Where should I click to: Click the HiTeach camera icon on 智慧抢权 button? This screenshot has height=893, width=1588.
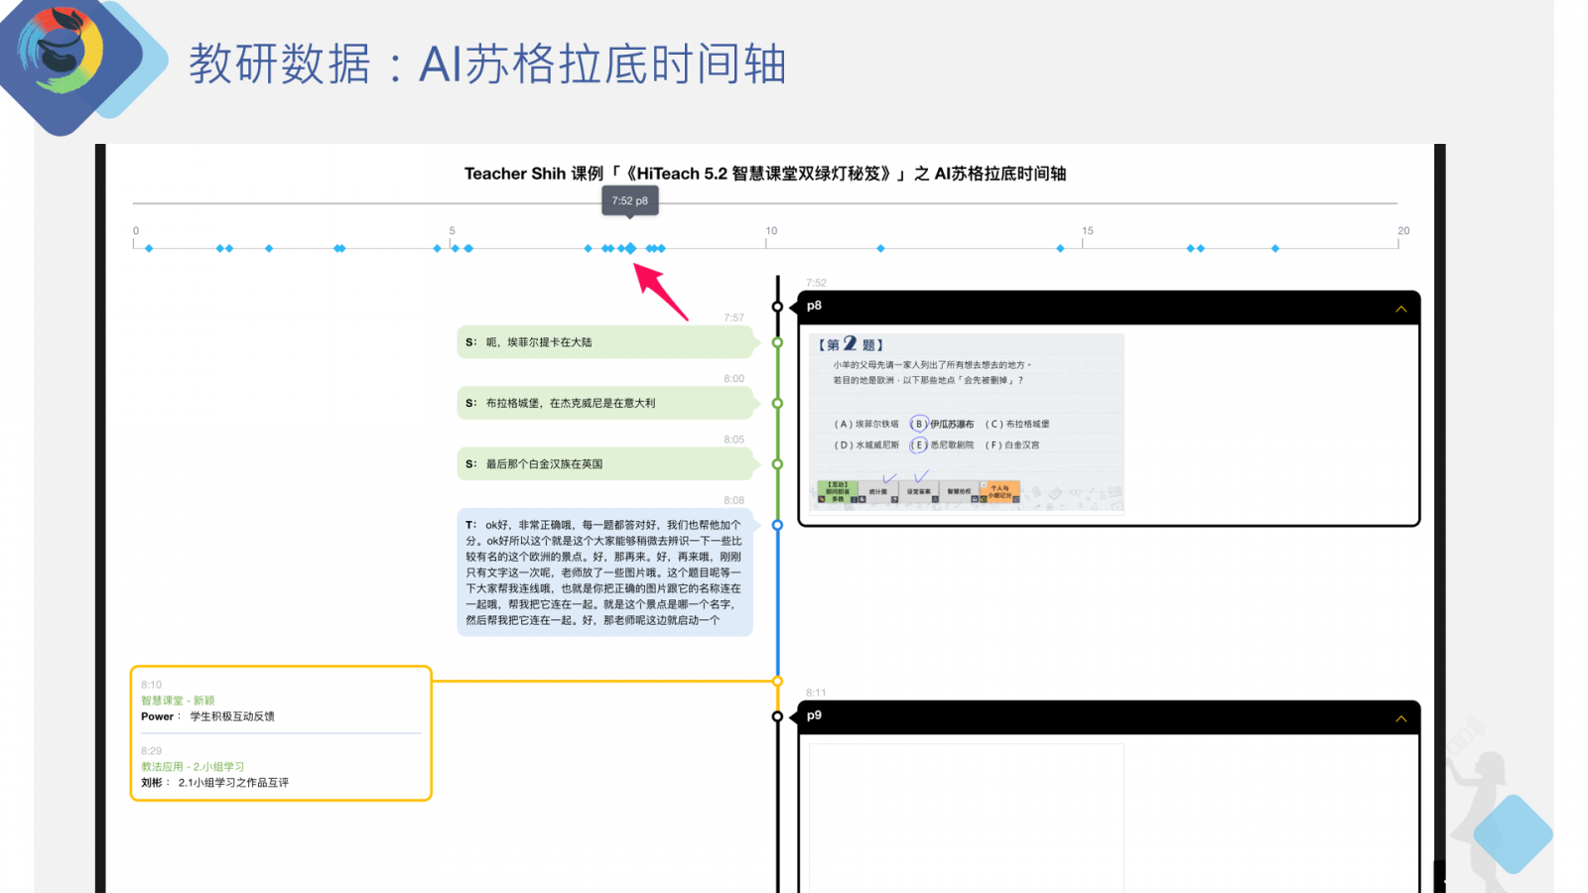tap(974, 499)
